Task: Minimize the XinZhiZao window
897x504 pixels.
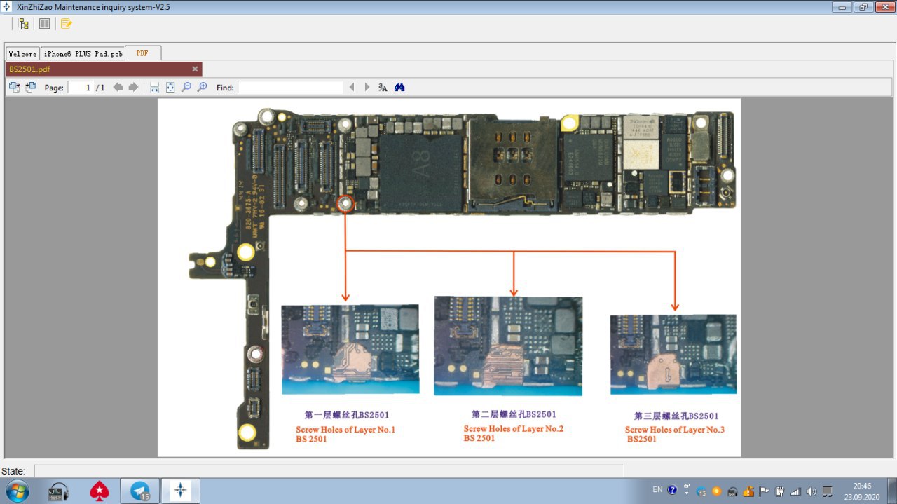Action: (x=842, y=7)
